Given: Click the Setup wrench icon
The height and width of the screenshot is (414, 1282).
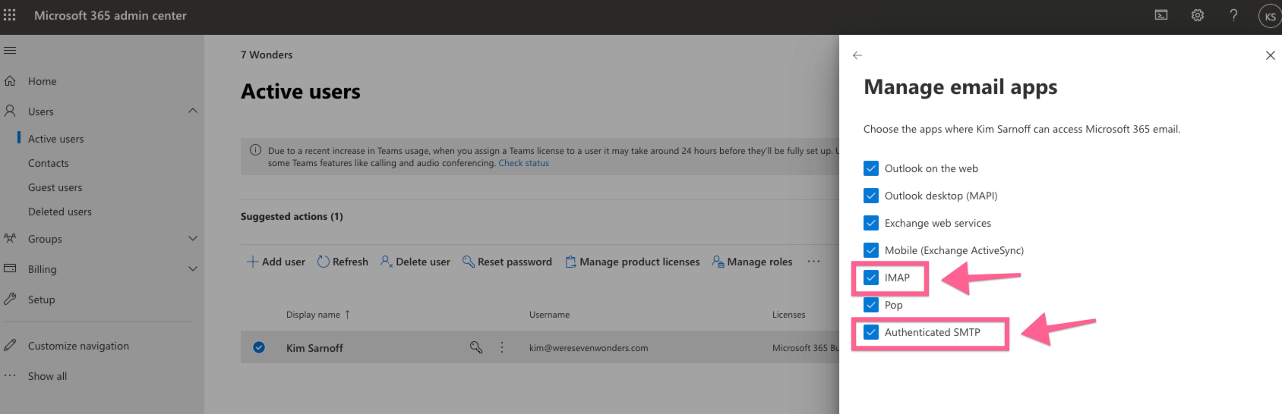Looking at the screenshot, I should tap(10, 299).
